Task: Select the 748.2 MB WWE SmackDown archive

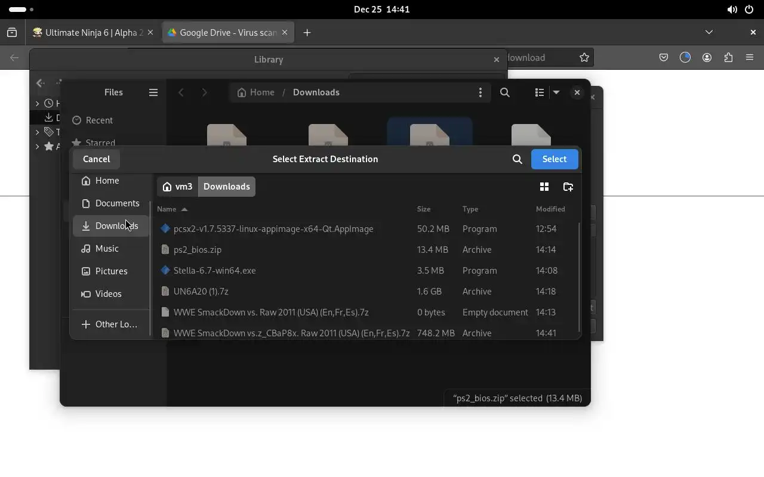Action: tap(365, 333)
